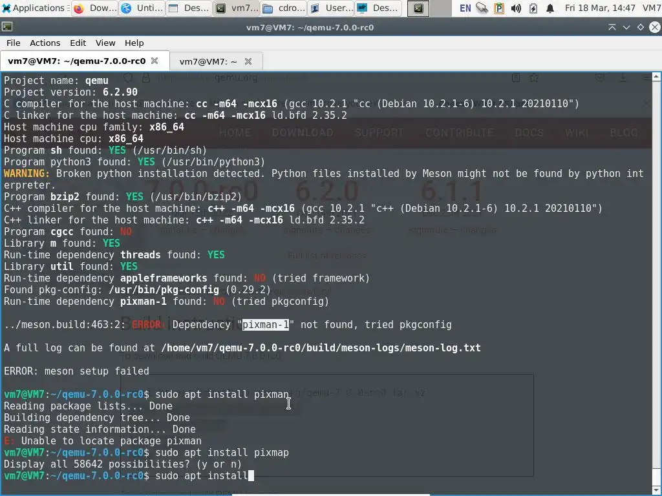Switch to the Firefox 'Dow...' taskbar window
The height and width of the screenshot is (496, 662).
pyautogui.click(x=95, y=8)
